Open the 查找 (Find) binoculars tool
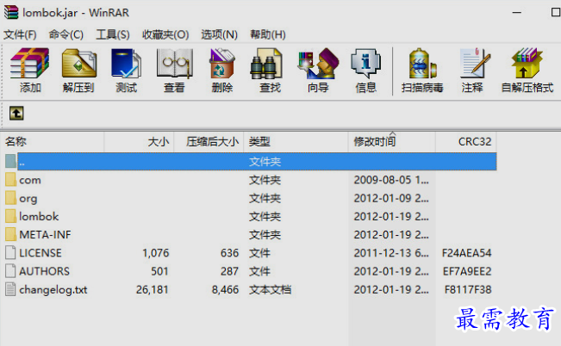 [266, 64]
